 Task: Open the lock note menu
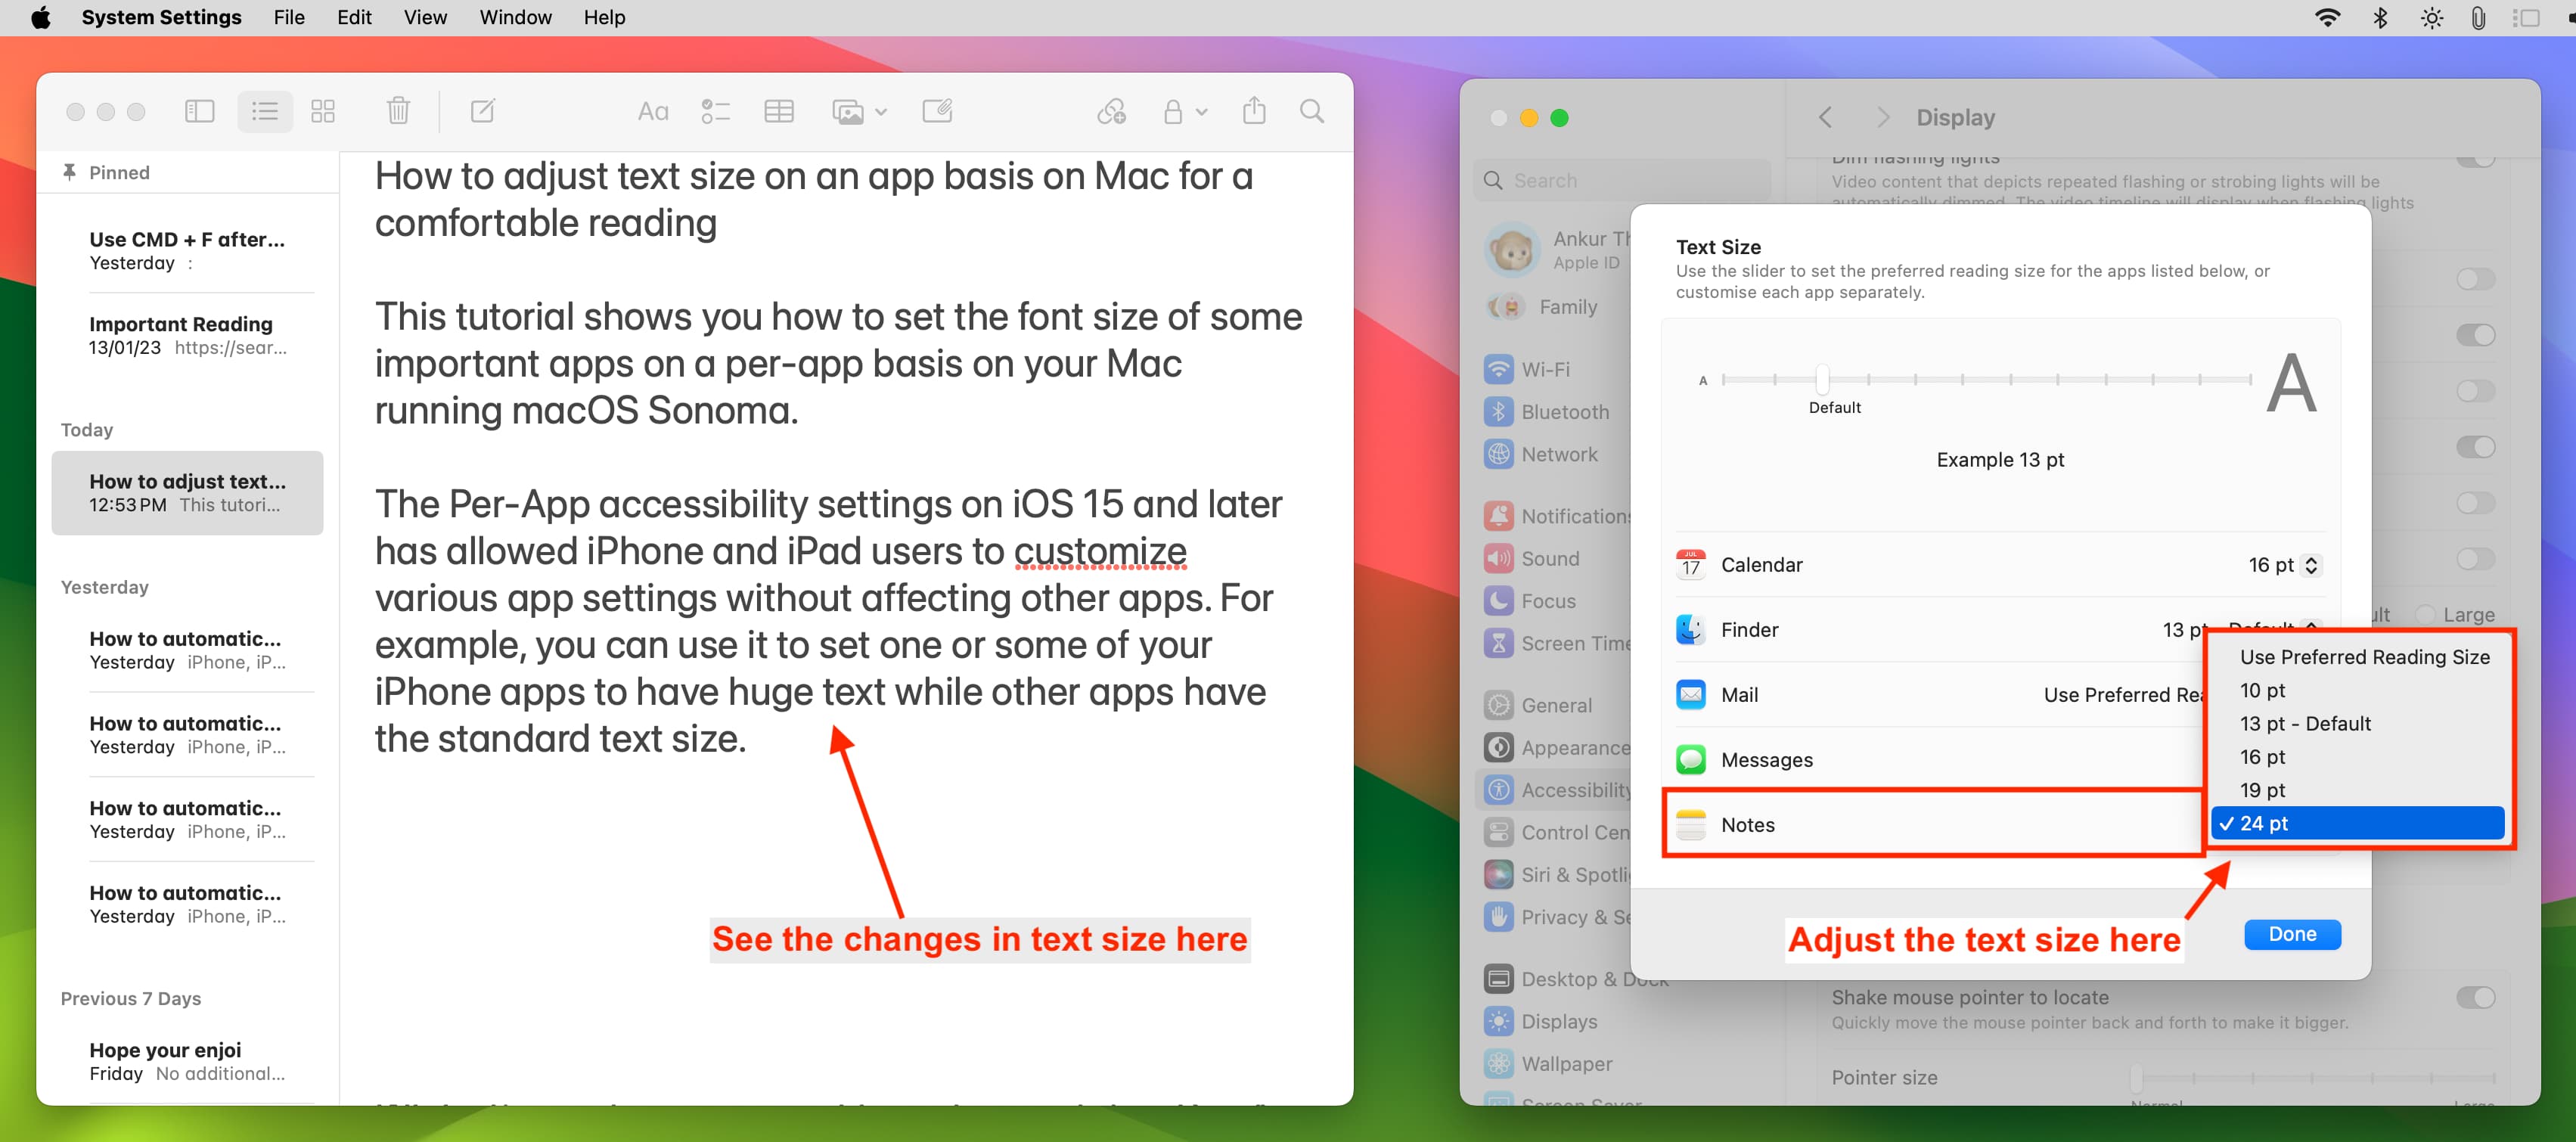(1185, 112)
